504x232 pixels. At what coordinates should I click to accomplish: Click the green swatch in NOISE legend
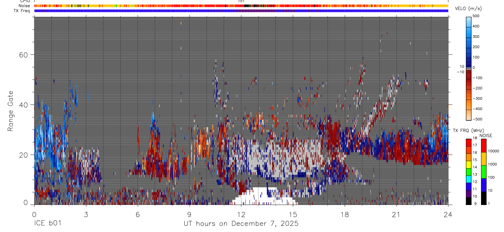point(483,172)
